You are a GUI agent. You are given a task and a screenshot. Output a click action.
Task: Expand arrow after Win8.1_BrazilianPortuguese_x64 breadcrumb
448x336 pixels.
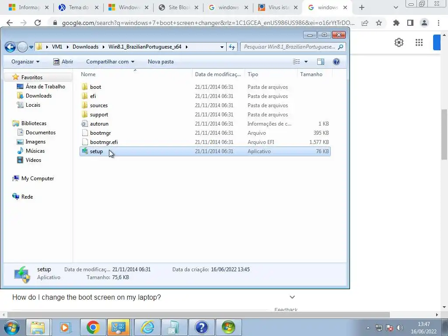(186, 47)
